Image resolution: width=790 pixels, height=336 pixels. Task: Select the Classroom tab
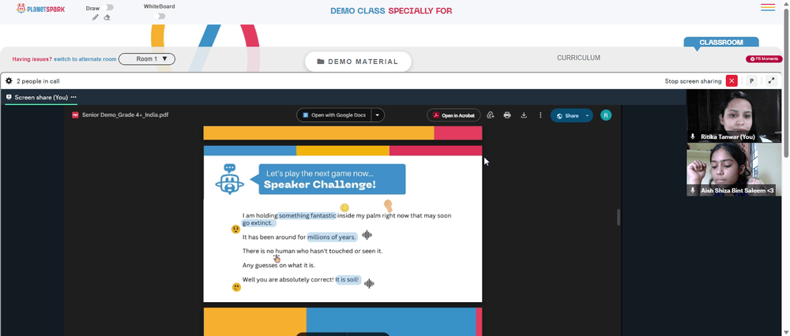pyautogui.click(x=721, y=43)
